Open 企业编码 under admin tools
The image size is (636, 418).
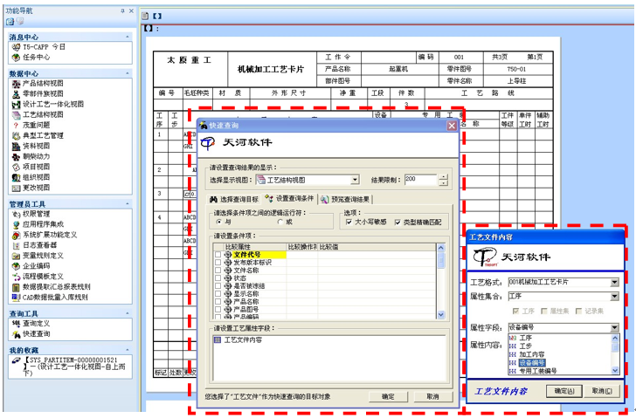(31, 266)
